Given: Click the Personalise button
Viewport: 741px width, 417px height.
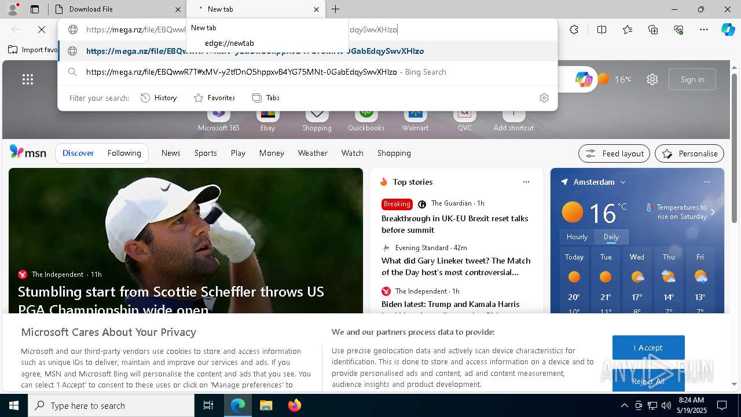Looking at the screenshot, I should click(x=689, y=153).
